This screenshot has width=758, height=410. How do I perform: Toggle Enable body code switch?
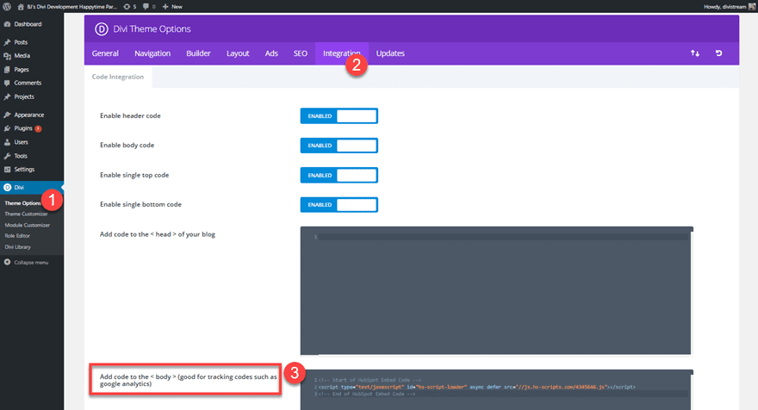[x=339, y=146]
